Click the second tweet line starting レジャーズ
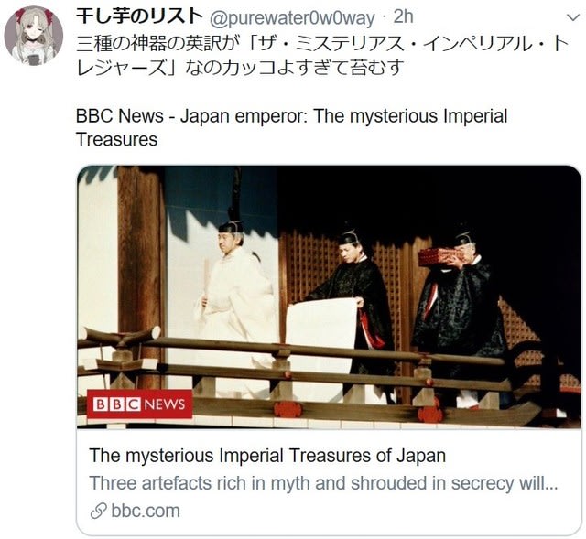Image resolution: width=586 pixels, height=539 pixels. pyautogui.click(x=240, y=68)
